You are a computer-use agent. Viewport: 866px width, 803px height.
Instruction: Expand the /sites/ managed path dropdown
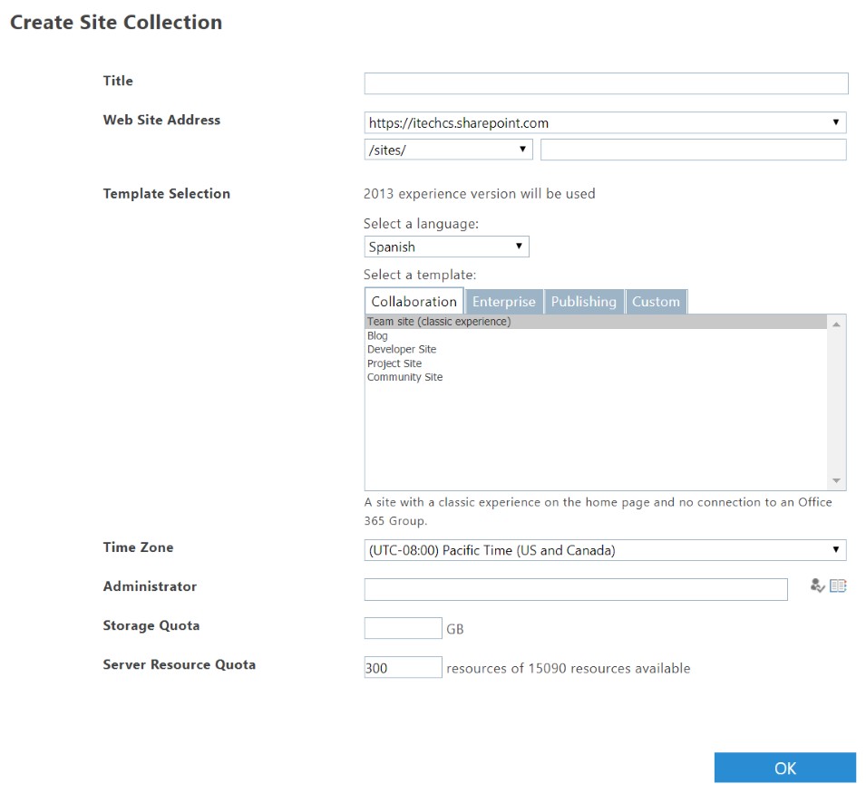449,150
